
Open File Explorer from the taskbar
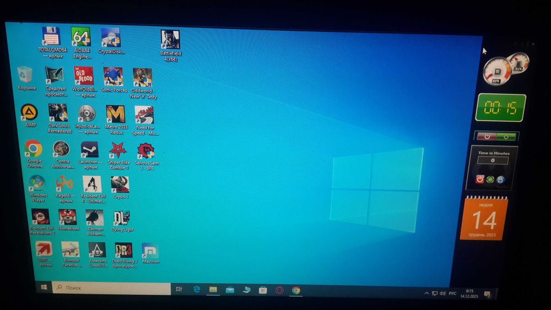(213, 290)
